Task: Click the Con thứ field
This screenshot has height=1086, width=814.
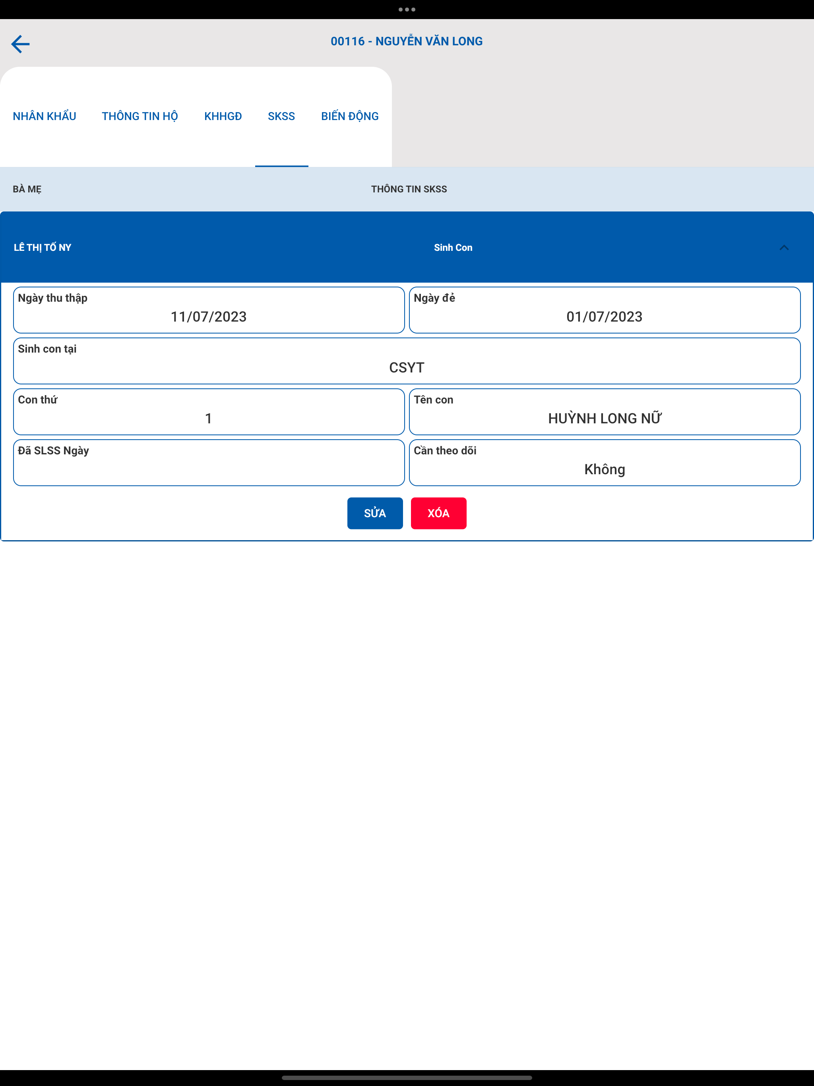Action: [209, 412]
